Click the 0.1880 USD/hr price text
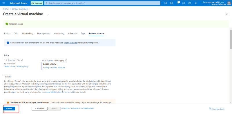Screen dimensions: 232x114 50,64
